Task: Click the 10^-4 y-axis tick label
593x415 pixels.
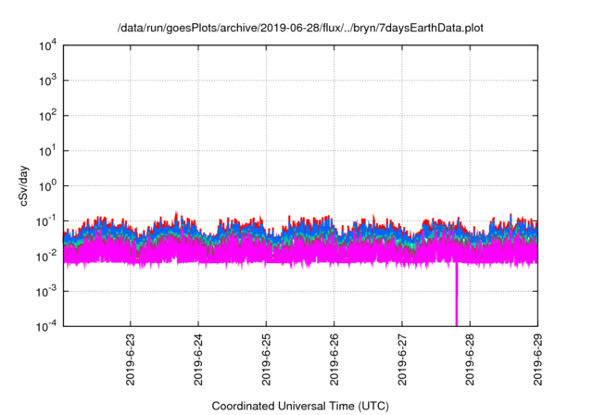Action: (x=46, y=326)
